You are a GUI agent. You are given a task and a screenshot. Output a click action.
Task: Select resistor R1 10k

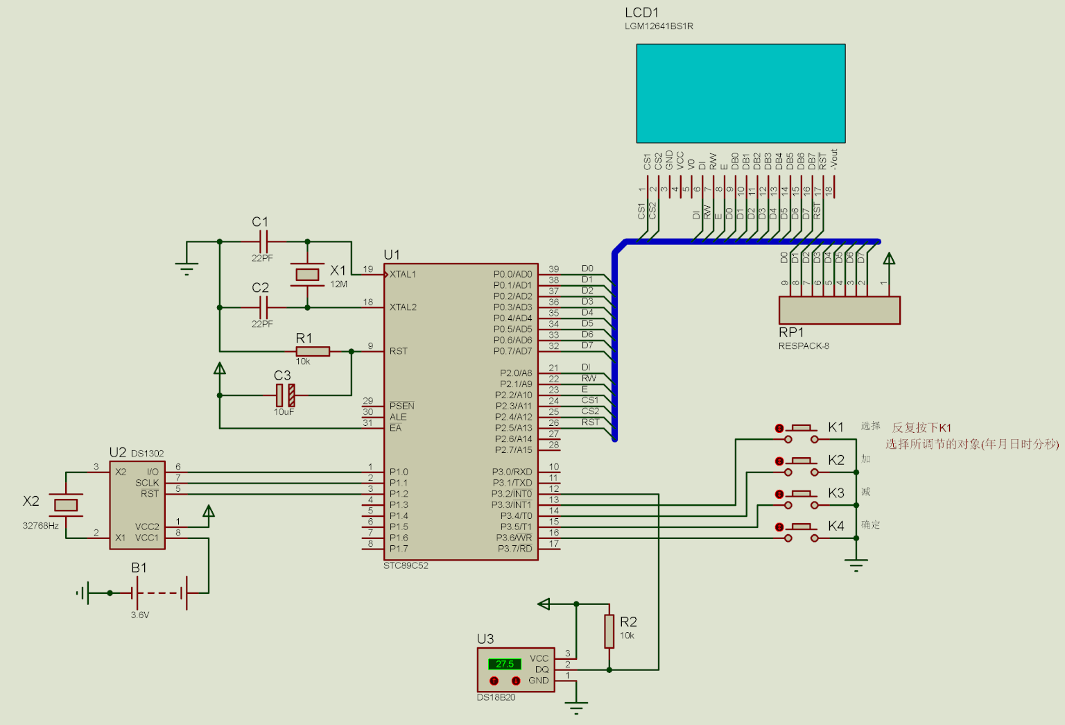click(313, 352)
